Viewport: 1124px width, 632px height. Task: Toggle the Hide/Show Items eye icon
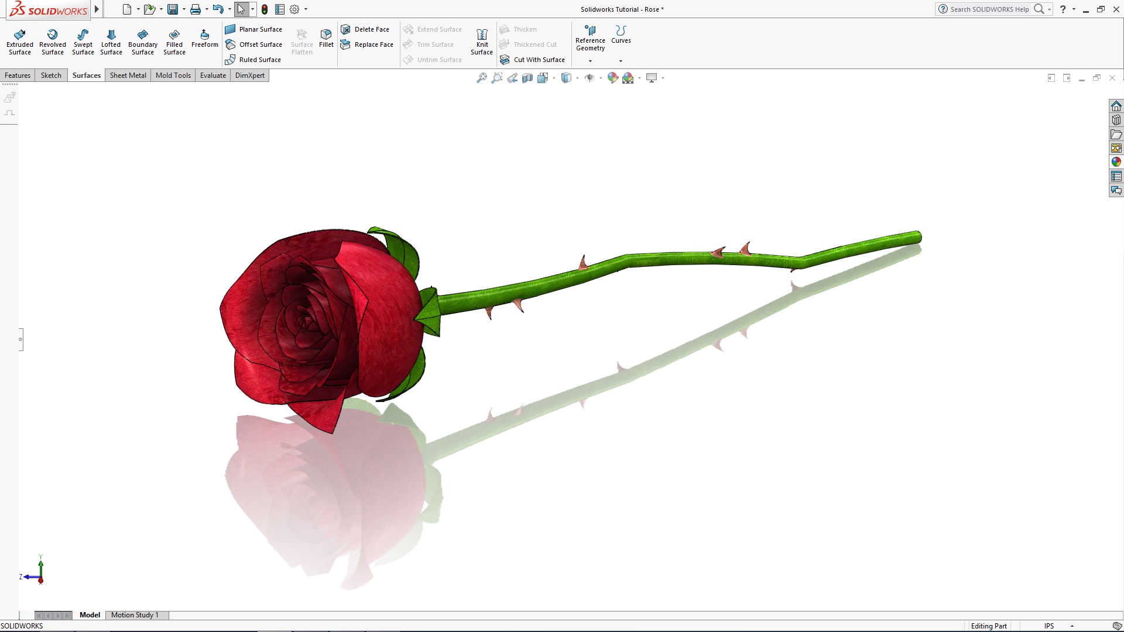[x=590, y=78]
